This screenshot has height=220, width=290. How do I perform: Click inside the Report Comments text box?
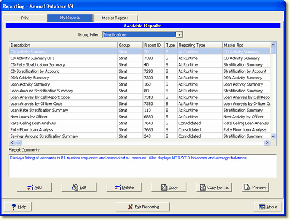coord(142,166)
